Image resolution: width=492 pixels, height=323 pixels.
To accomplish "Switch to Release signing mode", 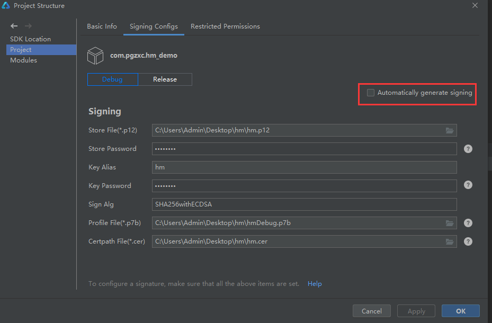I will click(x=165, y=79).
